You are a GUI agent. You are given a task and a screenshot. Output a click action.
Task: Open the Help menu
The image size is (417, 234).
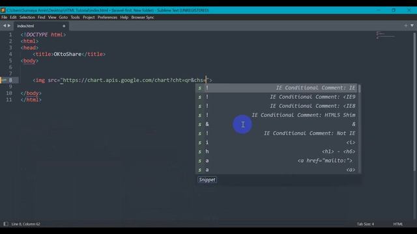pos(124,18)
